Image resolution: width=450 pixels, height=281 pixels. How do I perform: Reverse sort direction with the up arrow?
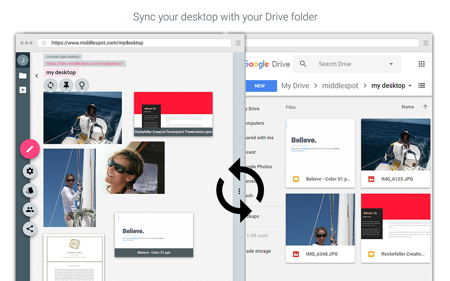425,107
